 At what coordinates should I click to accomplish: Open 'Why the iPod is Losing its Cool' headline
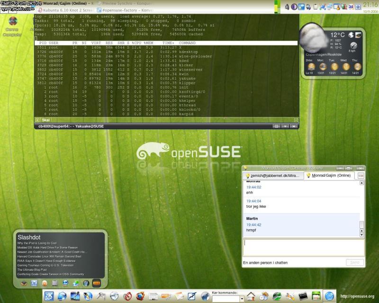click(x=40, y=243)
